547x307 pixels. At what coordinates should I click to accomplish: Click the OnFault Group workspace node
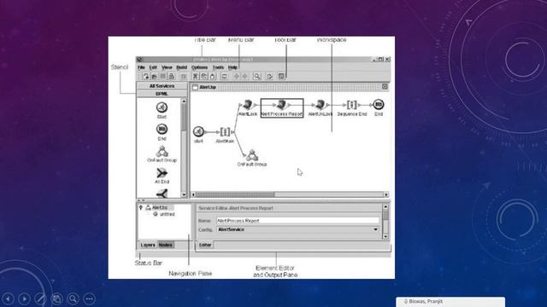(x=252, y=155)
